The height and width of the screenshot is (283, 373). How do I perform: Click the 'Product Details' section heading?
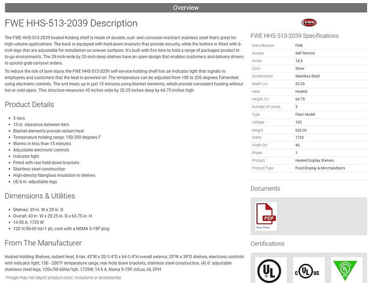click(x=29, y=105)
